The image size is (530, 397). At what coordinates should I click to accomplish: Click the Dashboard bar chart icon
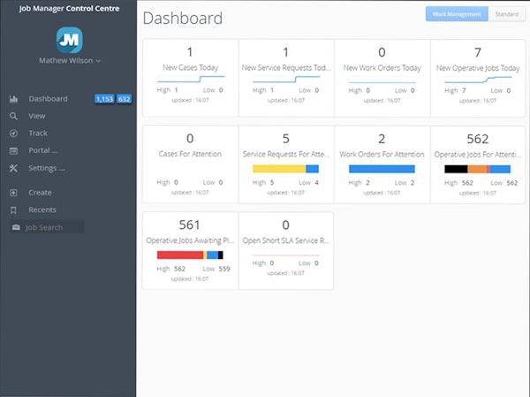coord(13,99)
